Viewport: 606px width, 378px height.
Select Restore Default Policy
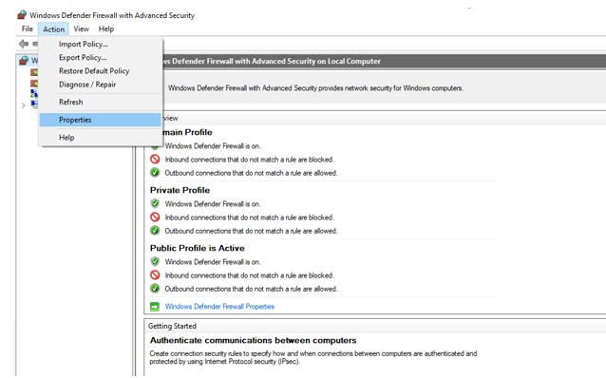click(100, 71)
